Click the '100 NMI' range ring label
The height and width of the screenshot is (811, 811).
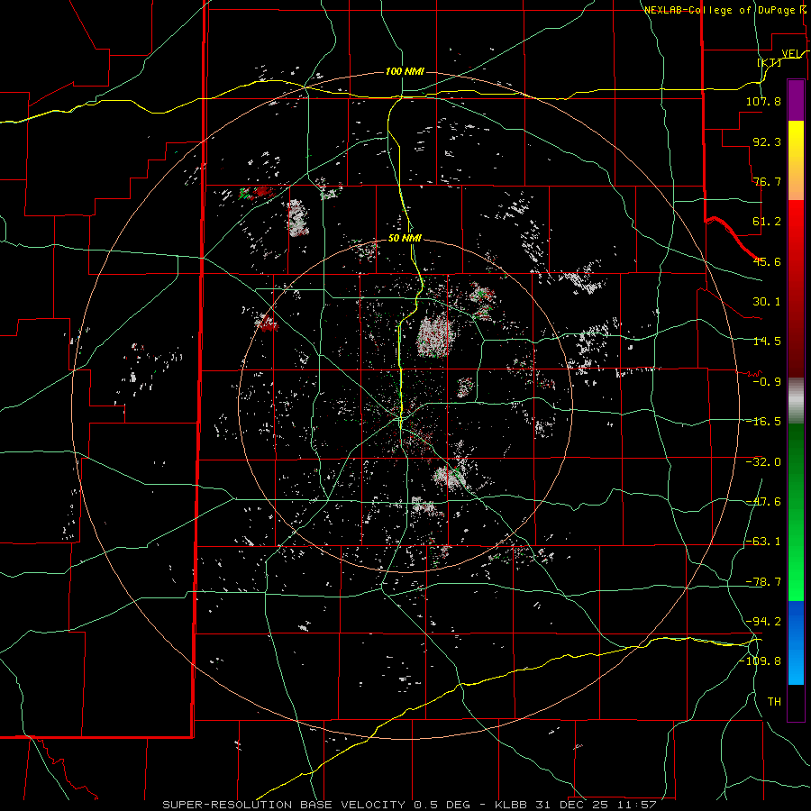405,71
